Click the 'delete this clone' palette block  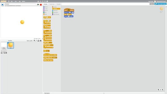point(48,60)
